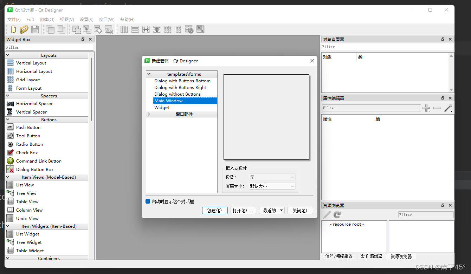Open the 文件(F) menu

coord(14,20)
